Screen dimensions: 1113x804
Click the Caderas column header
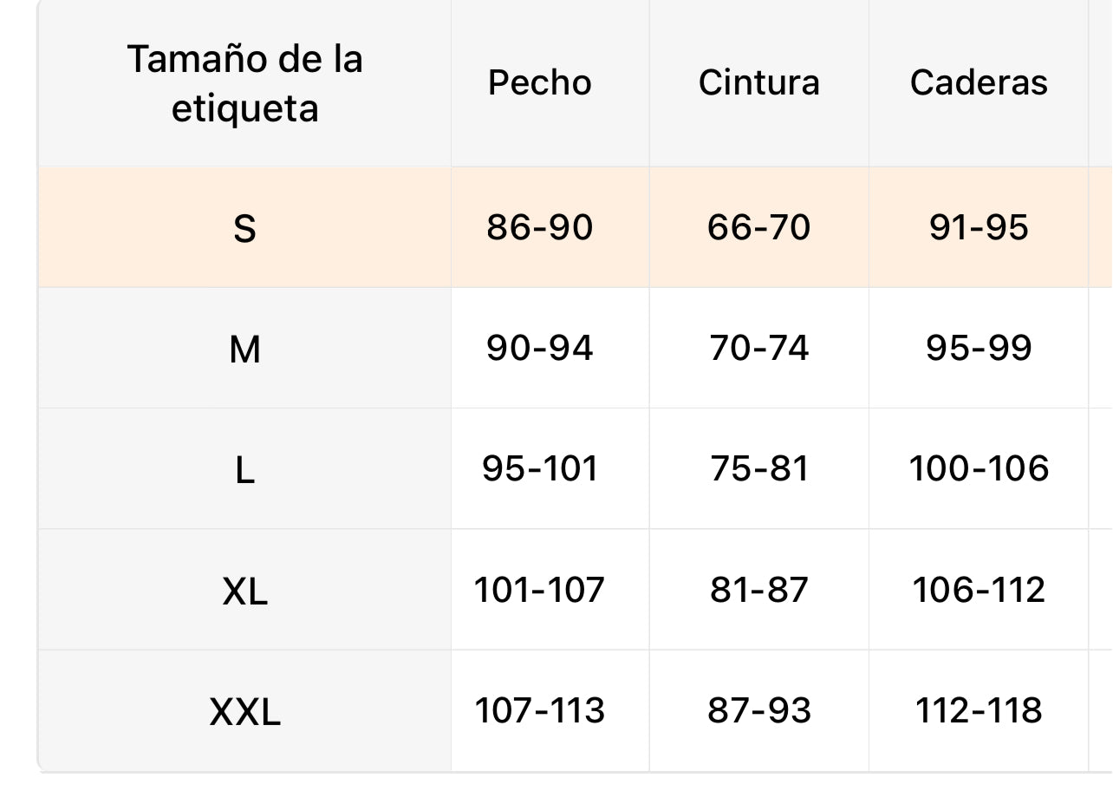pyautogui.click(x=979, y=82)
